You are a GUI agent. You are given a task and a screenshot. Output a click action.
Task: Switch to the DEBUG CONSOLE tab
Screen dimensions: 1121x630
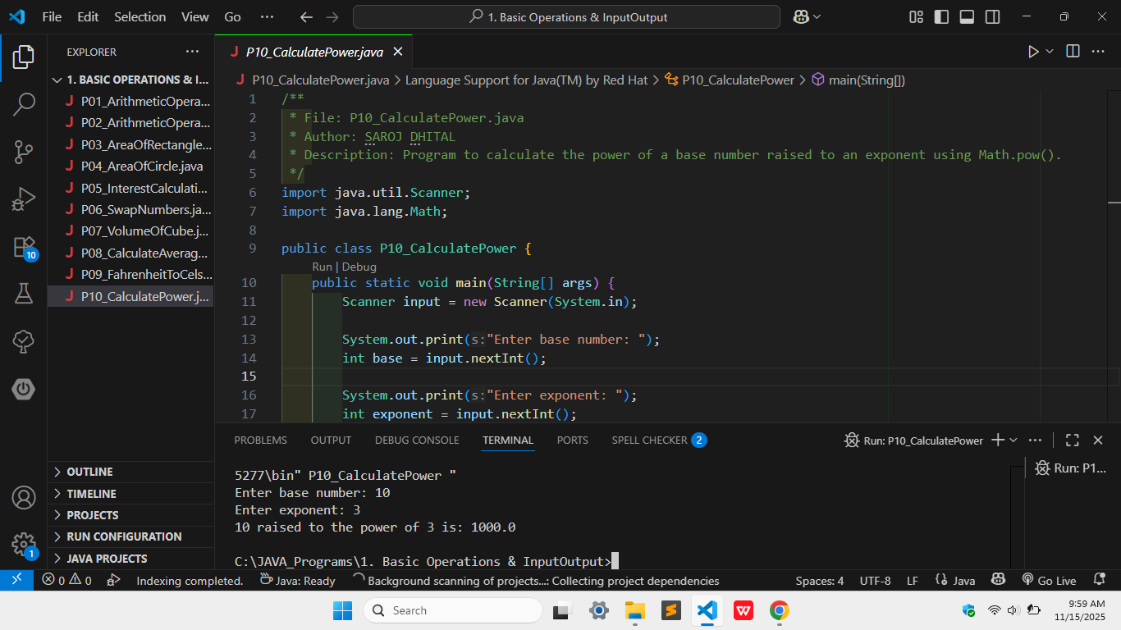[416, 441]
